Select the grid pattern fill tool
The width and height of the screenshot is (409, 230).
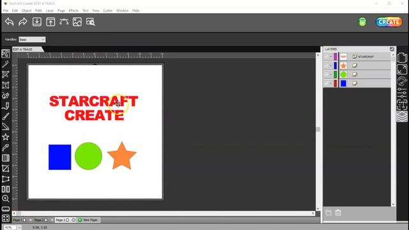[x=6, y=158]
